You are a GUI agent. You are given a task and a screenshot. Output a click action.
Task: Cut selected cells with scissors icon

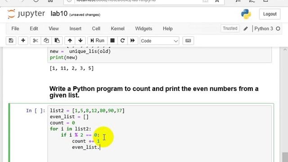[35, 40]
